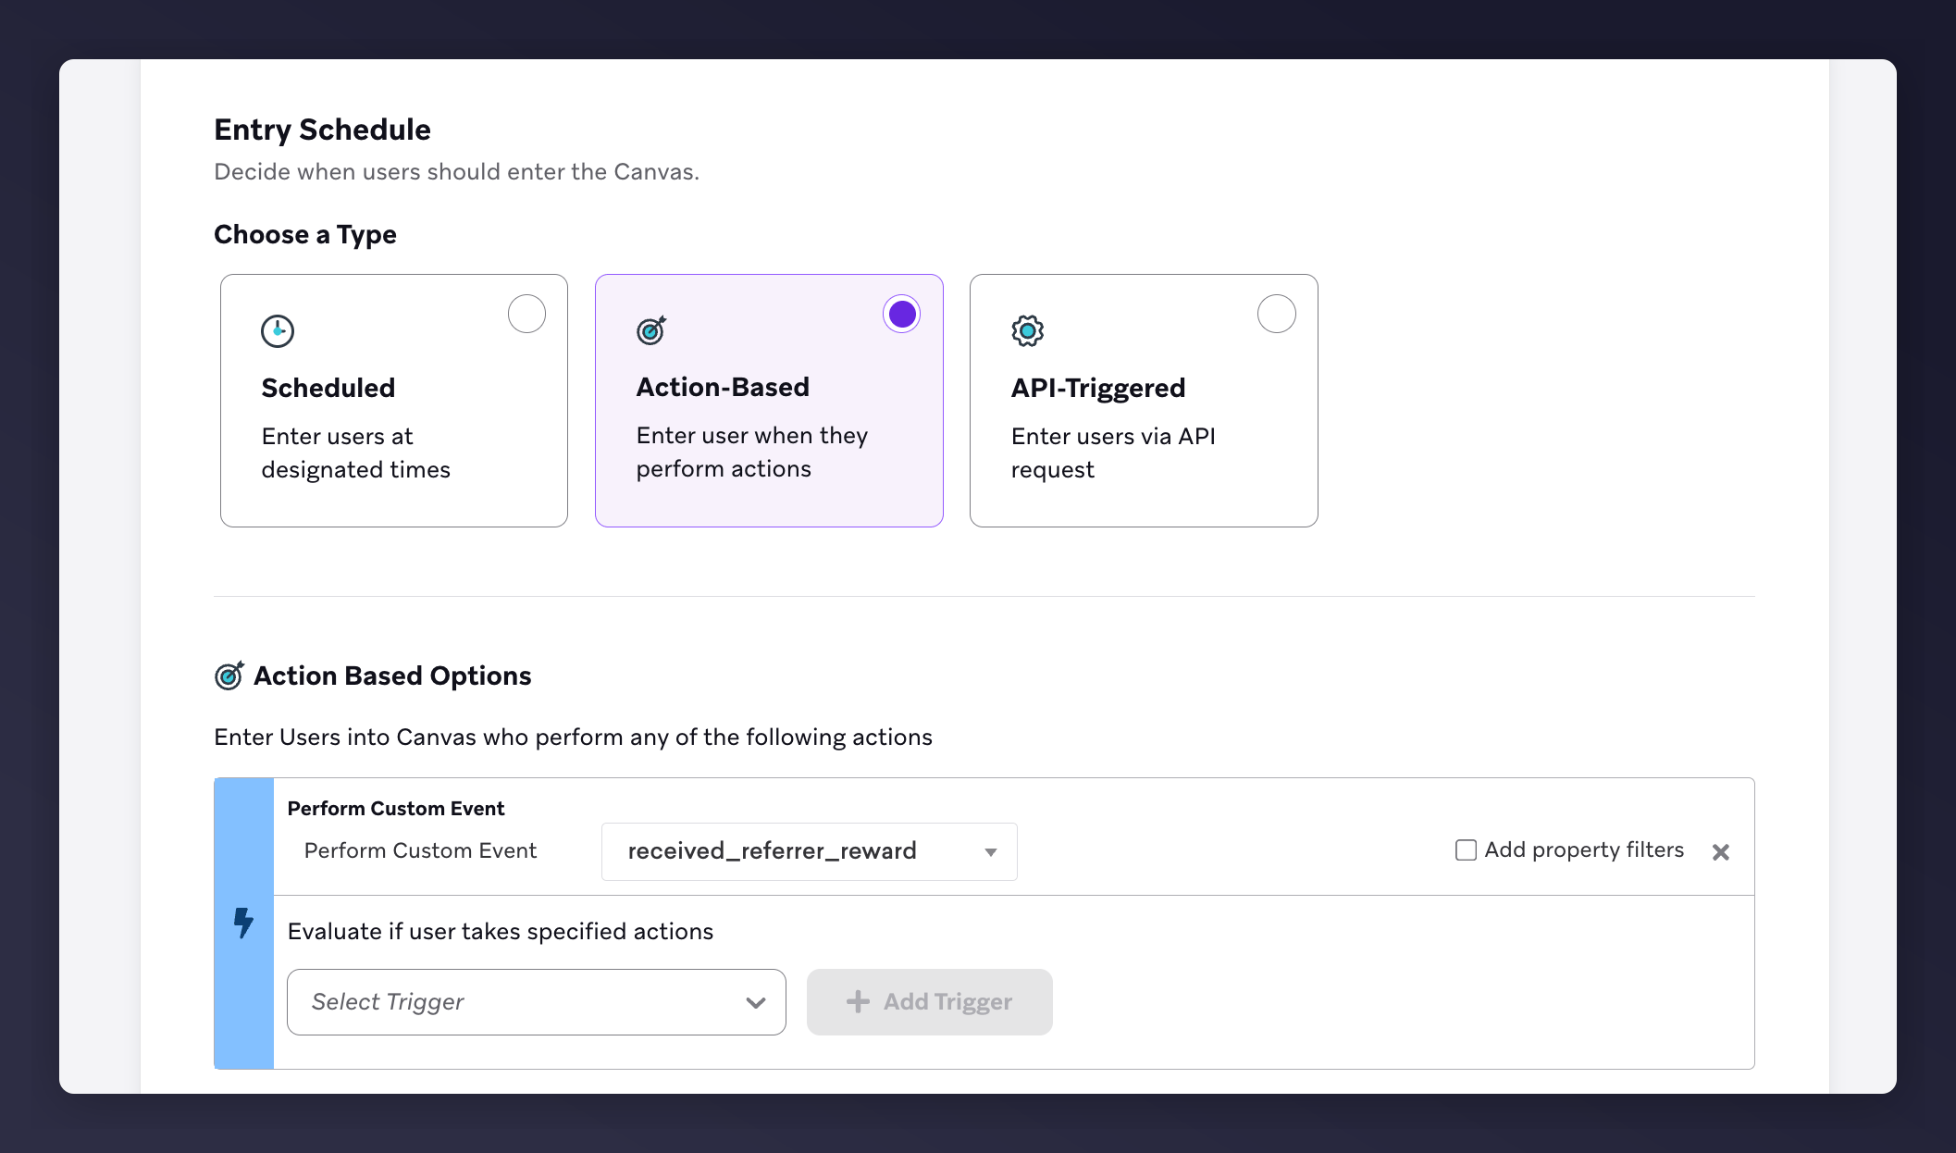This screenshot has width=1956, height=1153.
Task: Click the Scheduled card title
Action: [328, 388]
